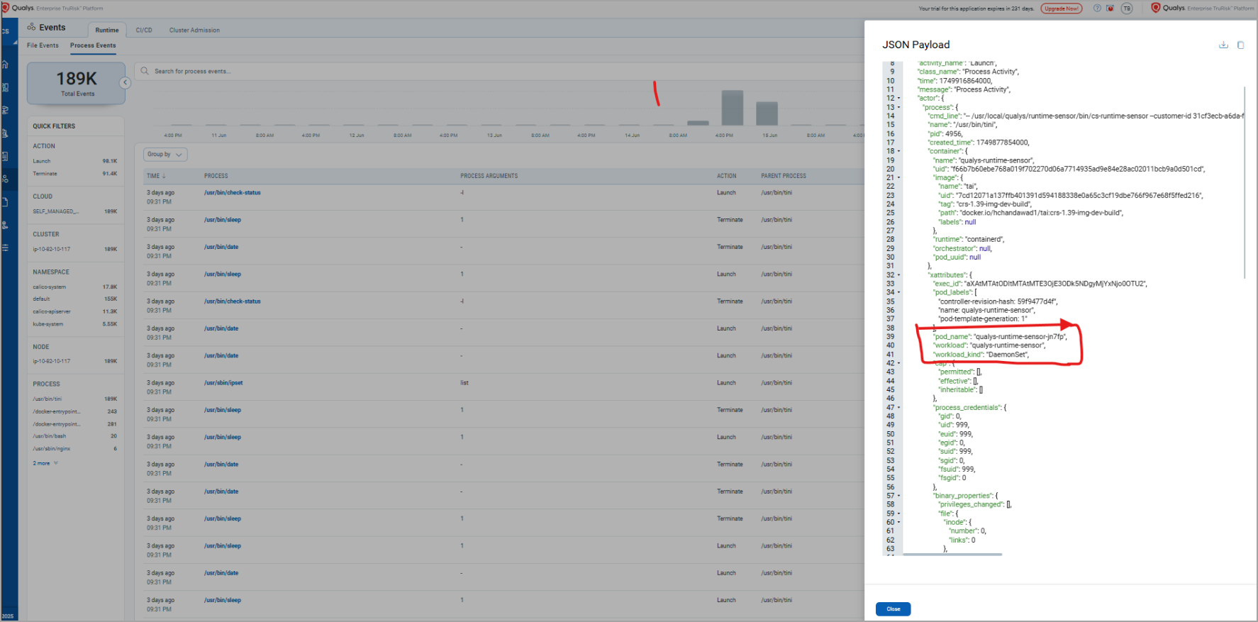Viewport: 1258px width, 622px height.
Task: Open the Group by dropdown
Action: (x=165, y=154)
